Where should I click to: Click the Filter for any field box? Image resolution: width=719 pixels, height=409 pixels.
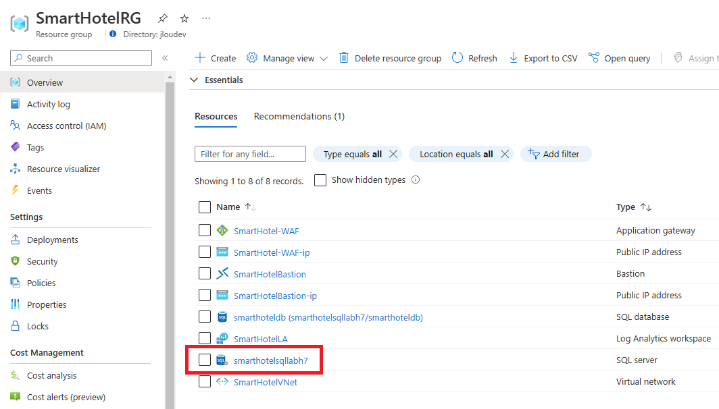tap(250, 154)
